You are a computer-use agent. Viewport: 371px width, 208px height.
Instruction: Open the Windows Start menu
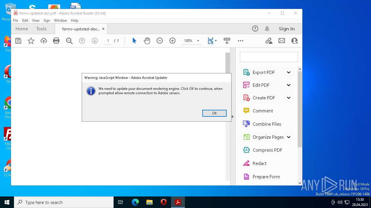point(7,202)
